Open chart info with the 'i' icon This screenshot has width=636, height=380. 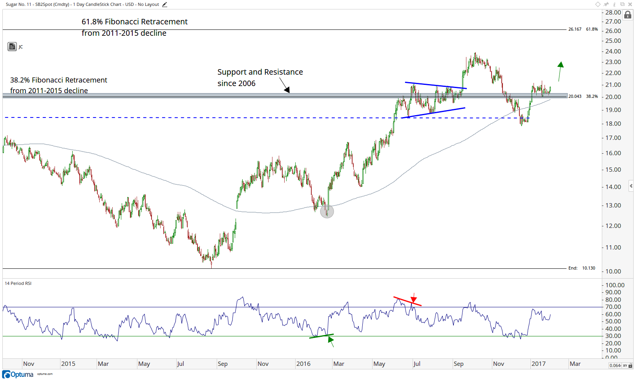point(614,4)
